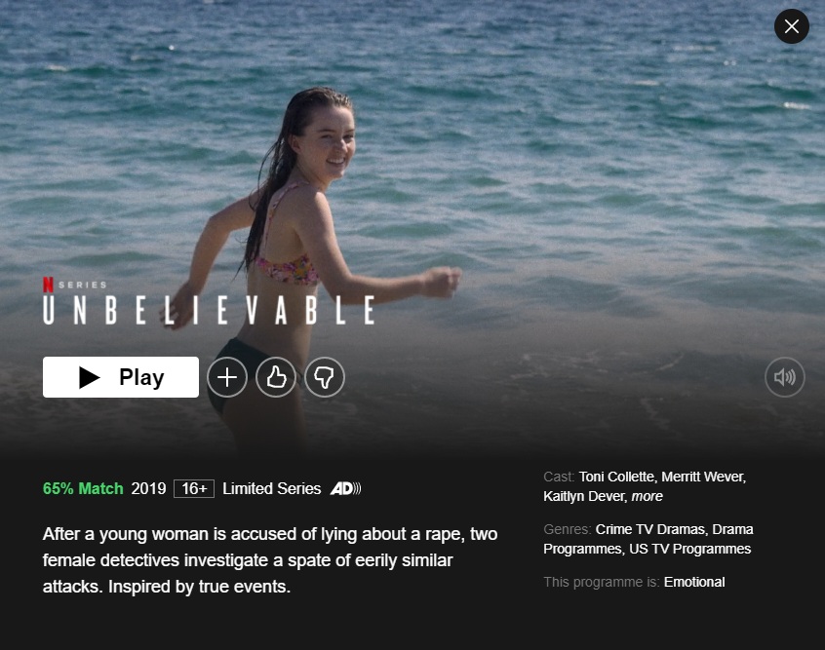Viewport: 825px width, 650px height.
Task: Select the Emotional programme tag
Action: click(694, 582)
